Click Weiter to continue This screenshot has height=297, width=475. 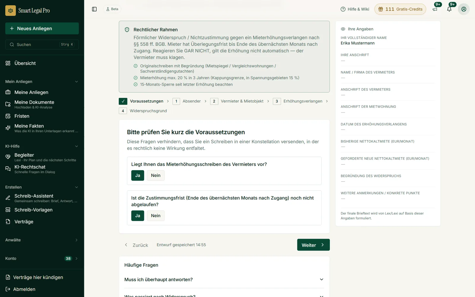tap(313, 245)
